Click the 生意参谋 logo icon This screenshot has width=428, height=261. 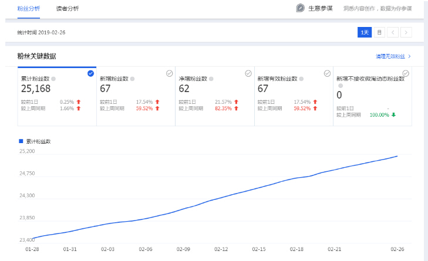300,8
